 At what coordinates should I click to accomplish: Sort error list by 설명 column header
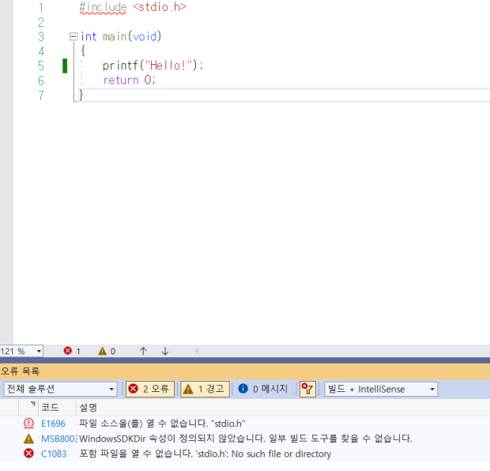click(x=88, y=407)
